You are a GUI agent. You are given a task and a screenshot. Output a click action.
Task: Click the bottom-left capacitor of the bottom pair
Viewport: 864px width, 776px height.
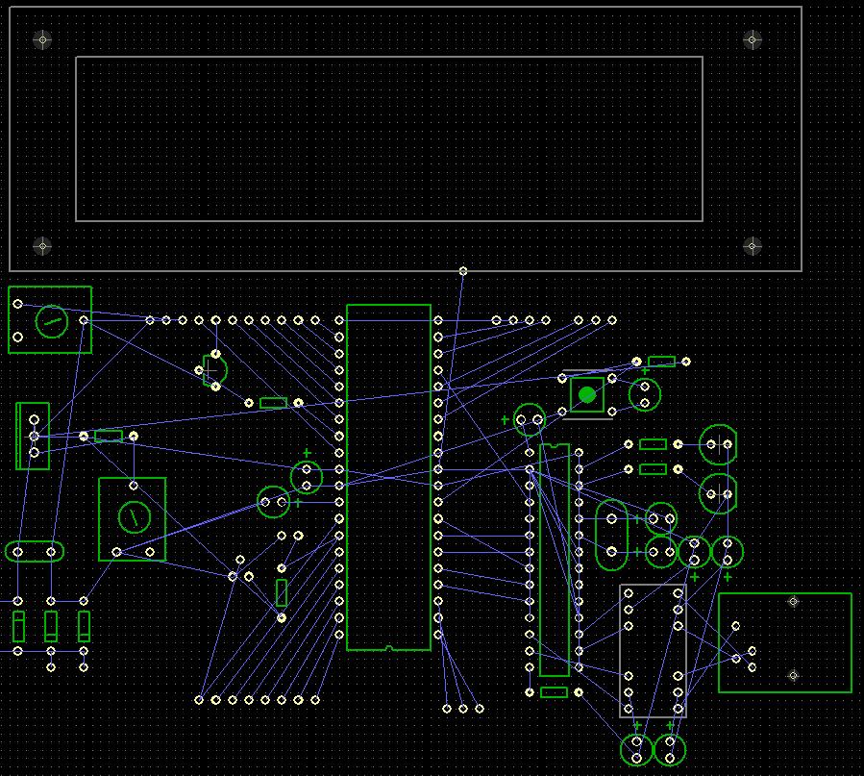click(x=636, y=749)
